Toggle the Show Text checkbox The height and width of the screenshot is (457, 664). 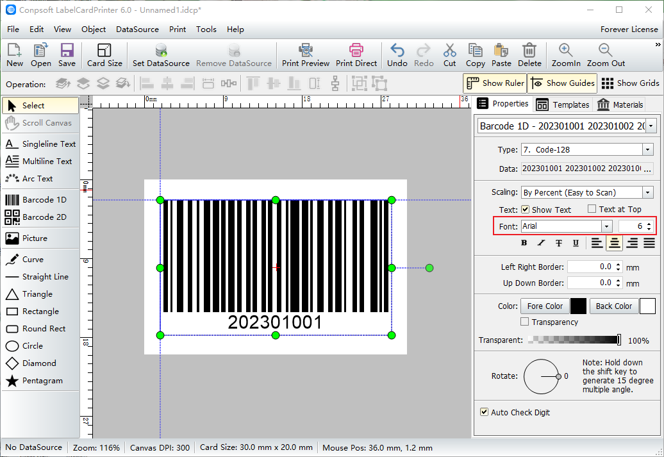525,209
